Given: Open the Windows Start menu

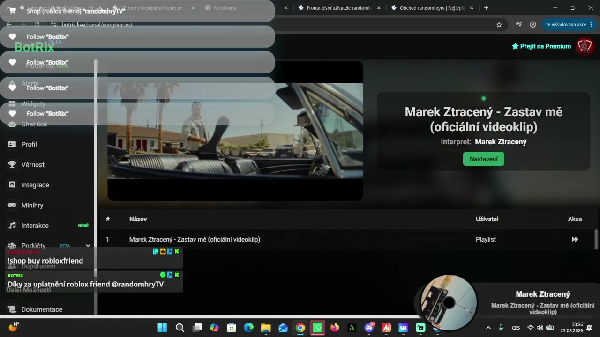Looking at the screenshot, I should 162,328.
